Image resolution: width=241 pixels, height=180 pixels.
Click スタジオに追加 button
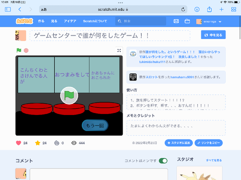[x=179, y=143]
